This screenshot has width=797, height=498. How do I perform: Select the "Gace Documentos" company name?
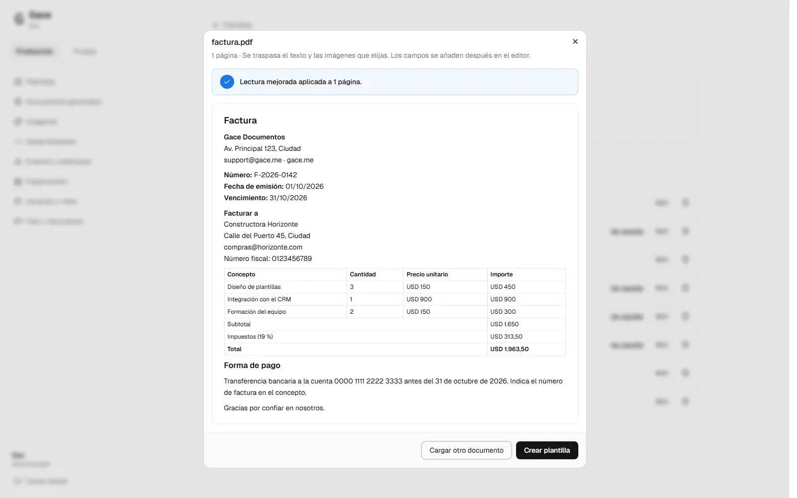[254, 137]
